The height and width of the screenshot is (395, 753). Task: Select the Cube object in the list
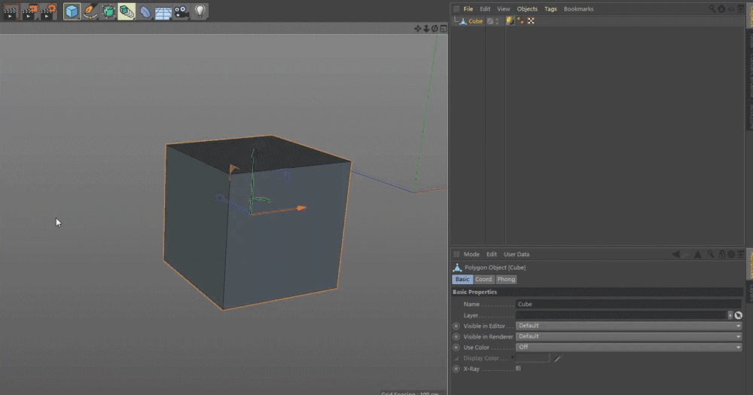475,21
